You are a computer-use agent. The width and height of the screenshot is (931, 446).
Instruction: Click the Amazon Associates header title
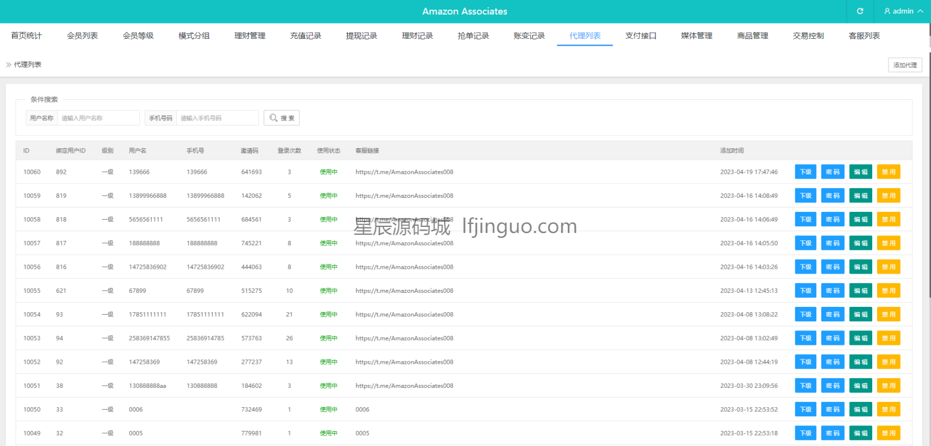[465, 11]
